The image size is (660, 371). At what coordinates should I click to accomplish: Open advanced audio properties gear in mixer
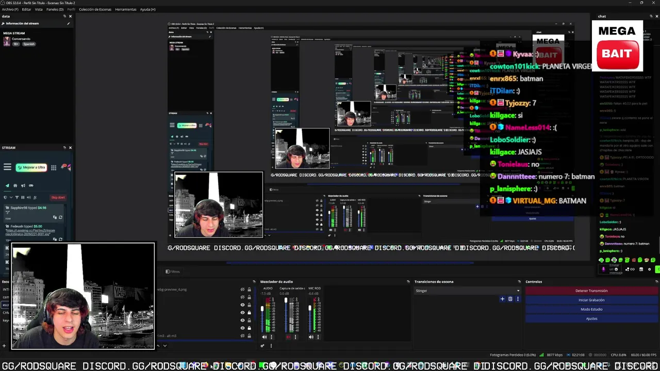coord(262,346)
